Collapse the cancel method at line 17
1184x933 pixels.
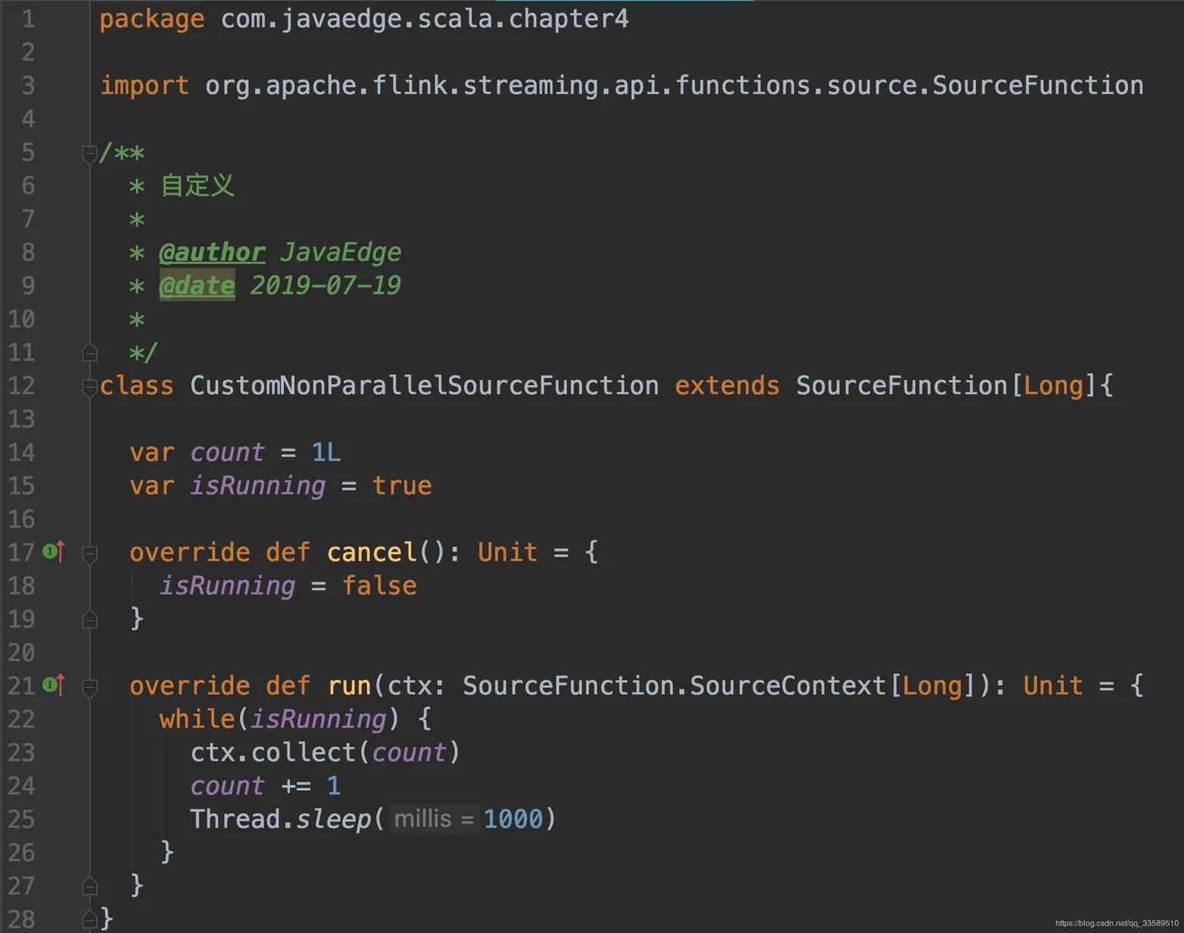90,554
